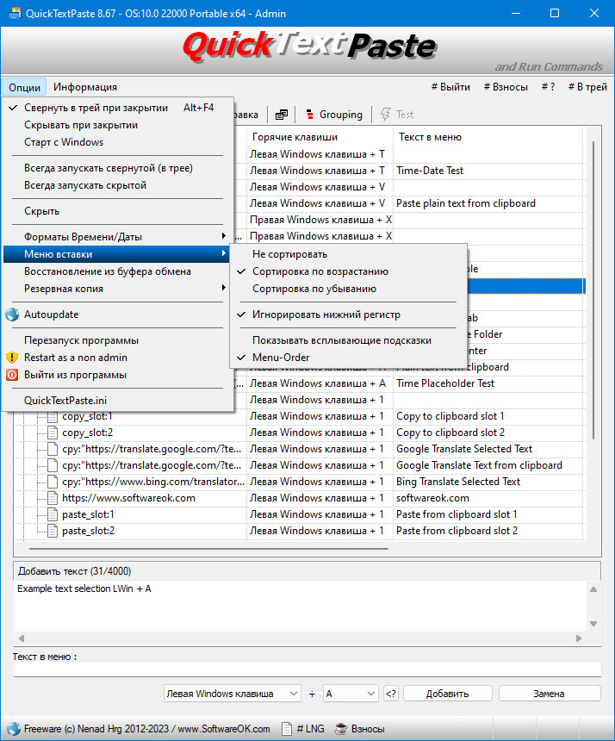This screenshot has width=615, height=741.
Task: Select the Time Placeholder Test cell
Action: [x=489, y=383]
